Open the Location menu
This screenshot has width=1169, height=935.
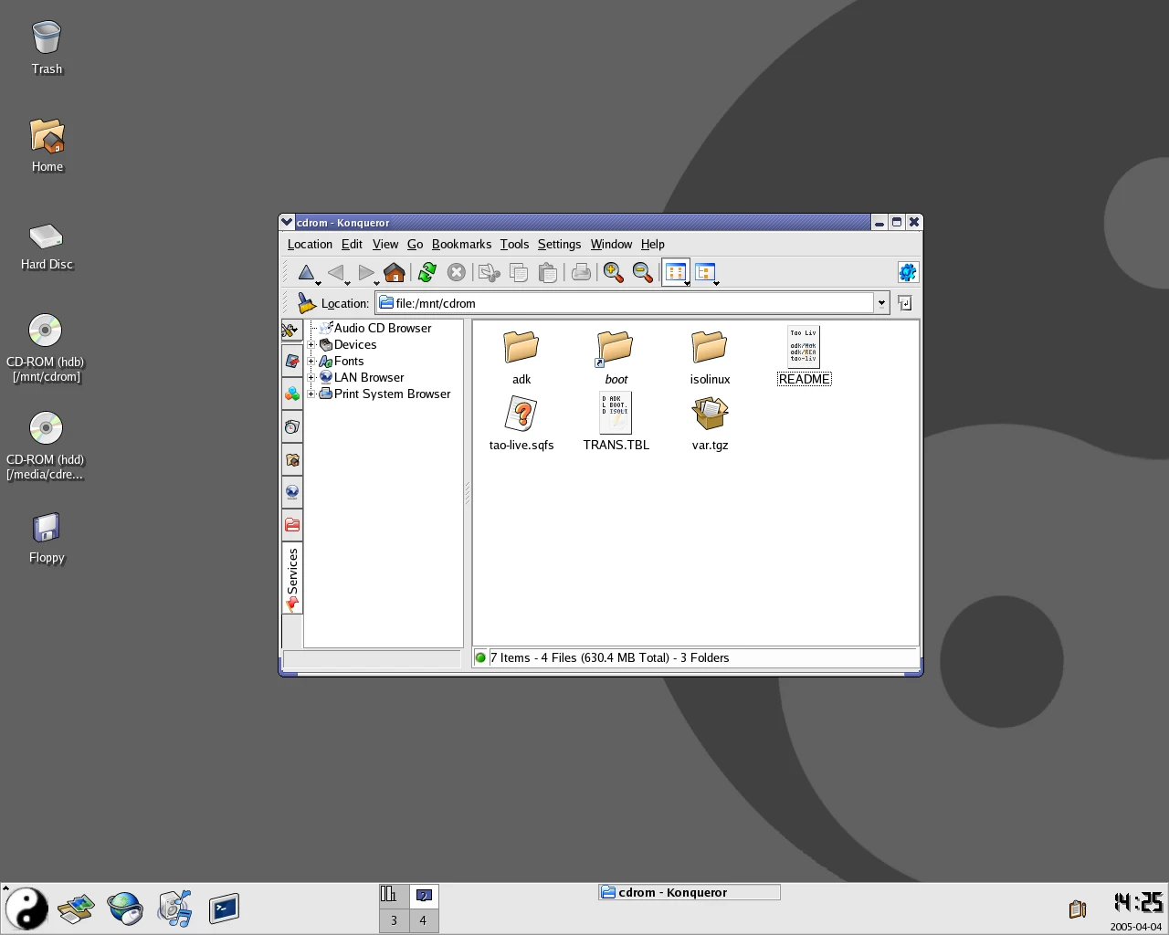(x=310, y=244)
